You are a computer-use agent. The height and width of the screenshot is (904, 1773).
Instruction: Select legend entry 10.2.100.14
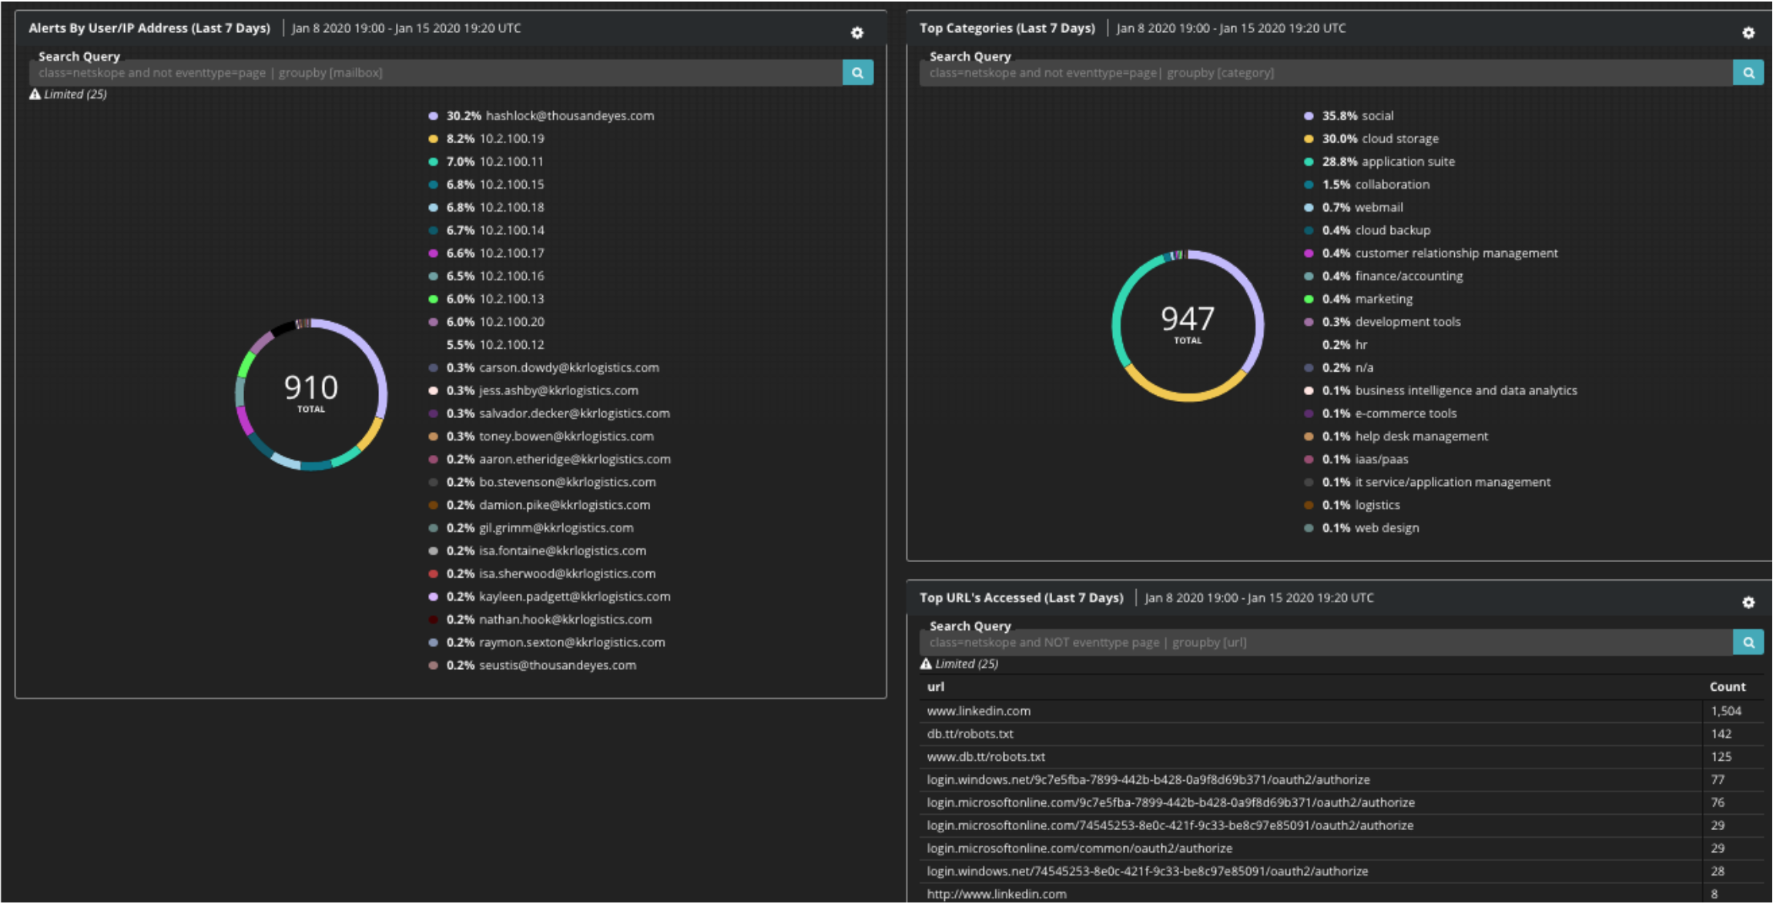coord(486,230)
